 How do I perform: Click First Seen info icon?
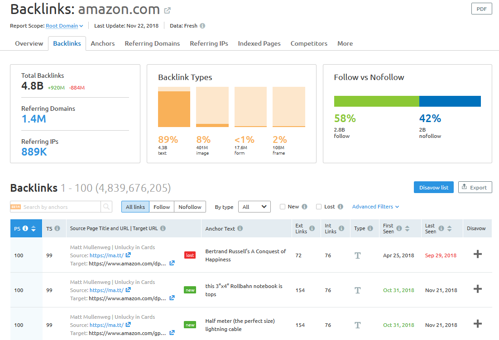point(399,228)
